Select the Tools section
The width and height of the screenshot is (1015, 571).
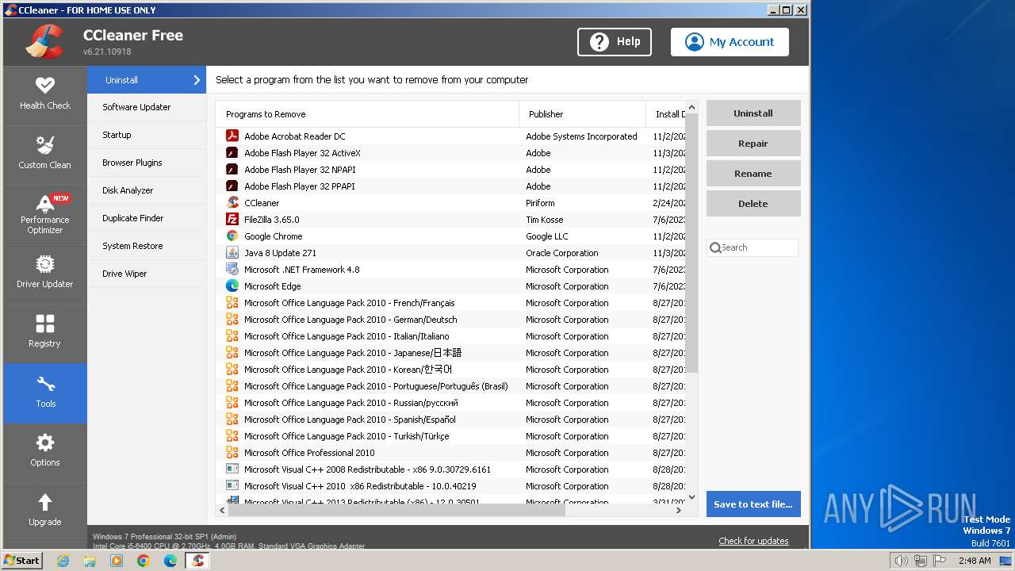pyautogui.click(x=45, y=393)
